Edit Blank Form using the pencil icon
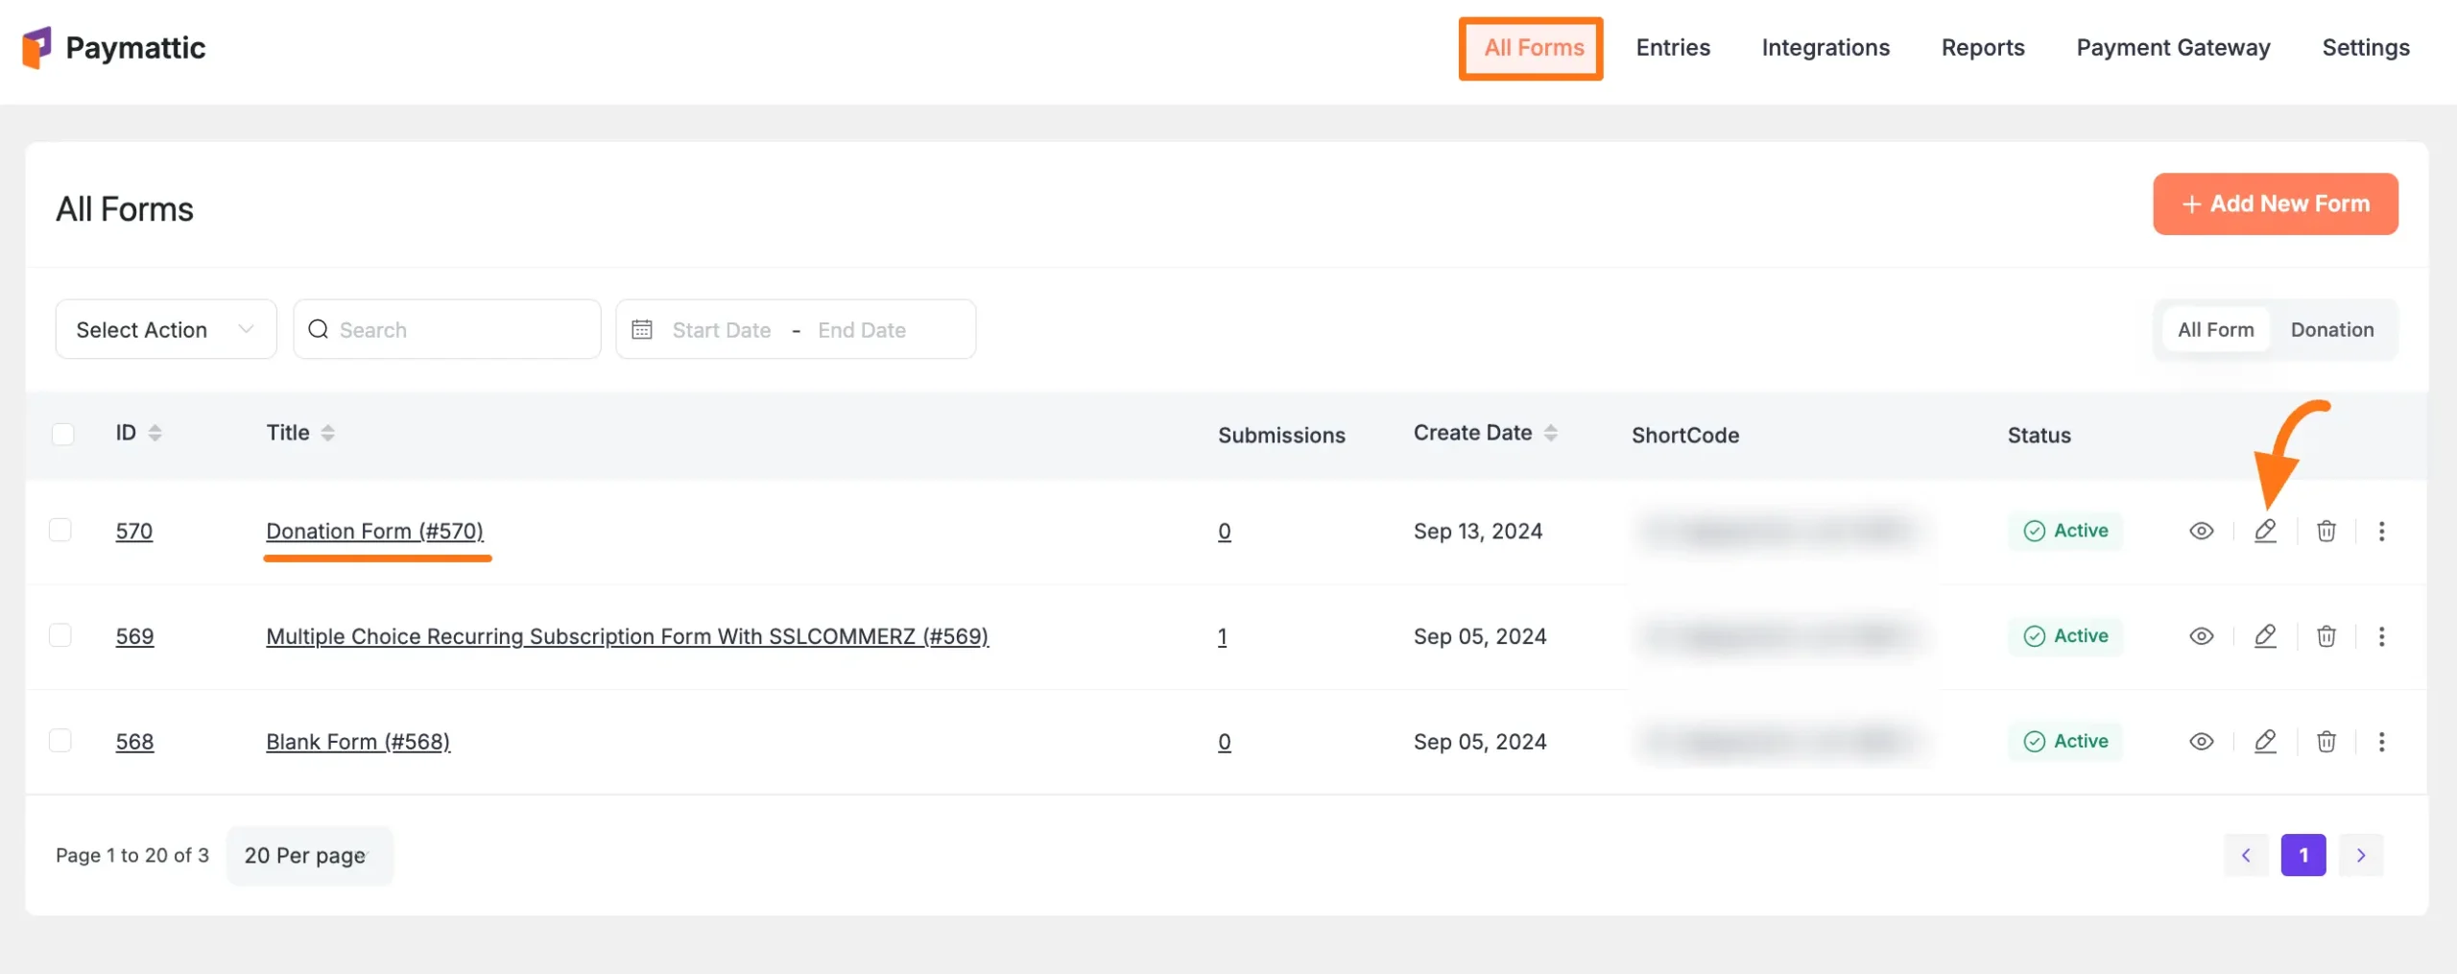The height and width of the screenshot is (974, 2457). point(2265,742)
